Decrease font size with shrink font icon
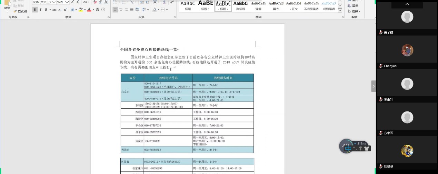The image size is (438, 174). tap(78, 2)
